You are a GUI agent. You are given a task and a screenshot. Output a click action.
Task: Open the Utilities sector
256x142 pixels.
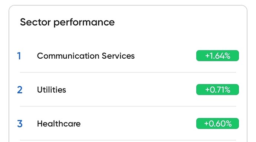point(52,90)
